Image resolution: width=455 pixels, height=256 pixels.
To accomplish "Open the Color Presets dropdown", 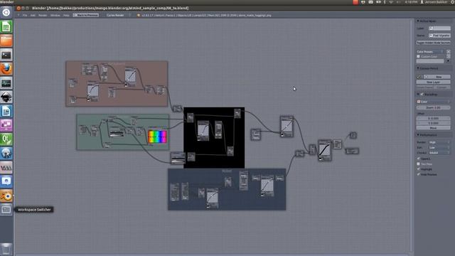I will 430,52.
